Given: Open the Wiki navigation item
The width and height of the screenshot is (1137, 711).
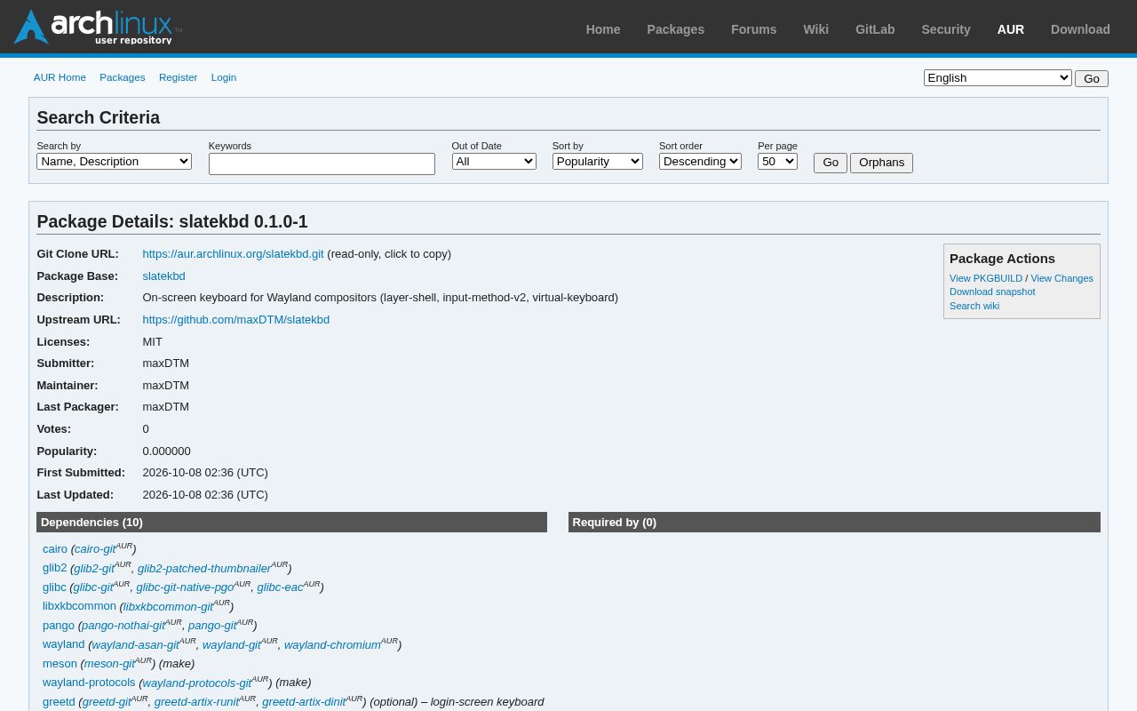Looking at the screenshot, I should 816,29.
